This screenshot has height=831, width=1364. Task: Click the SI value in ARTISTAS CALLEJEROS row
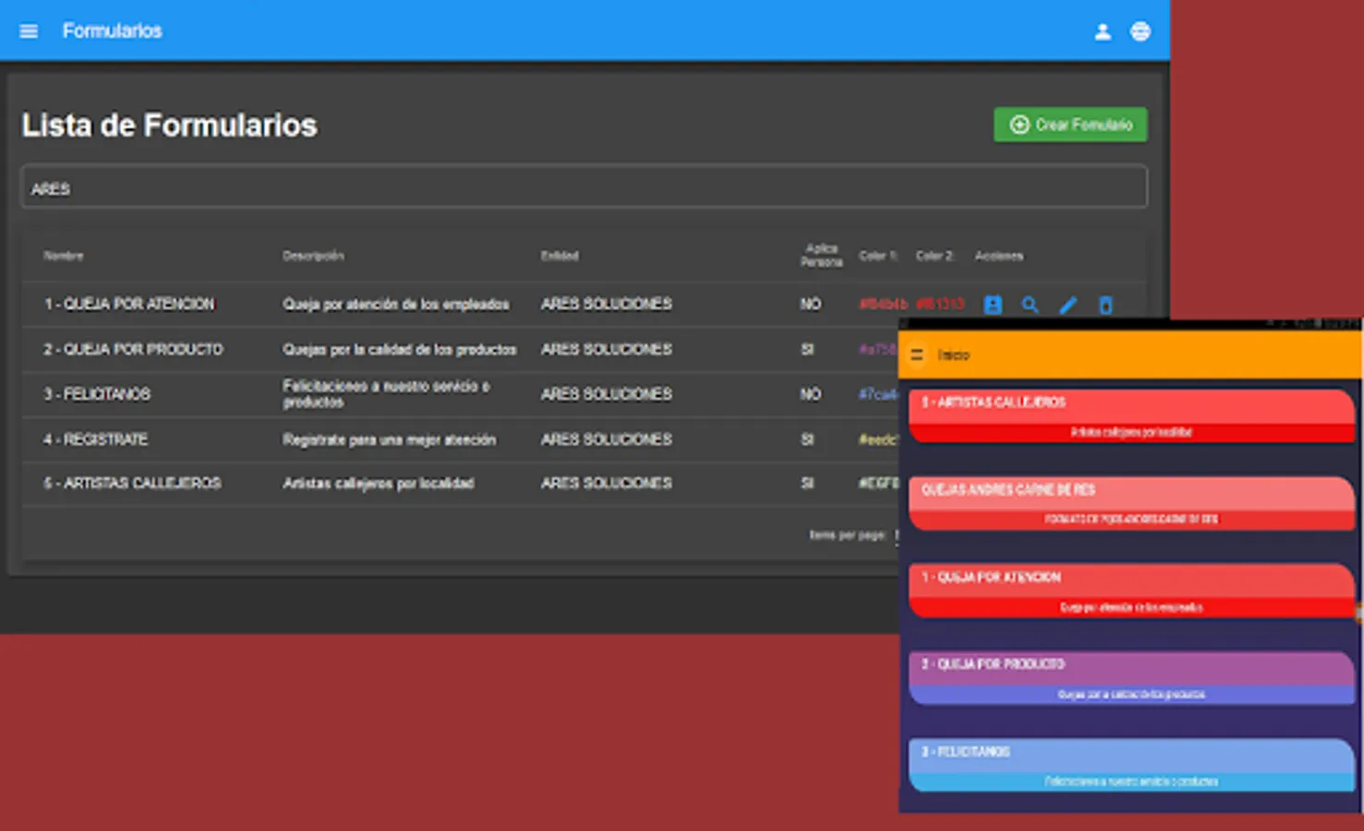pyautogui.click(x=808, y=483)
